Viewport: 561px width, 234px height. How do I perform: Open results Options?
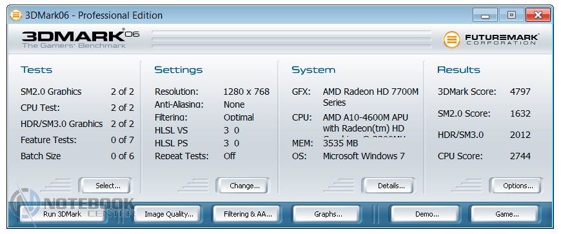[x=516, y=186]
